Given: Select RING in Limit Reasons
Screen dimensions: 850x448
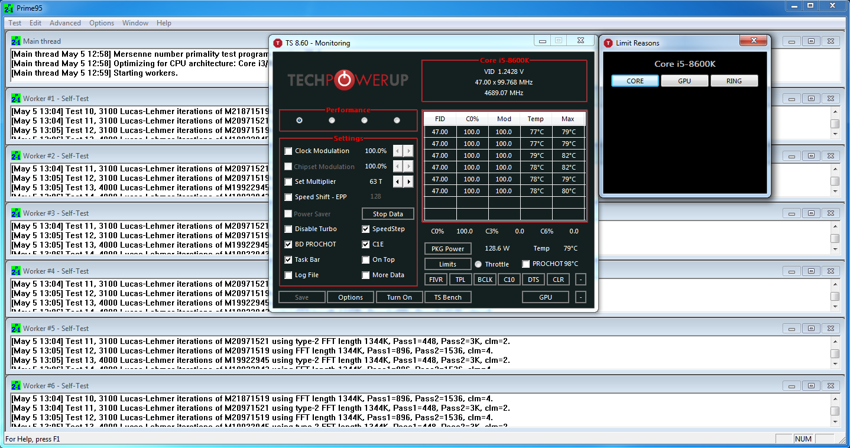Looking at the screenshot, I should [734, 81].
